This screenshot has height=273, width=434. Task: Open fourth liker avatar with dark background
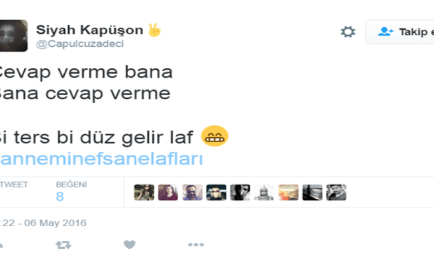216,193
